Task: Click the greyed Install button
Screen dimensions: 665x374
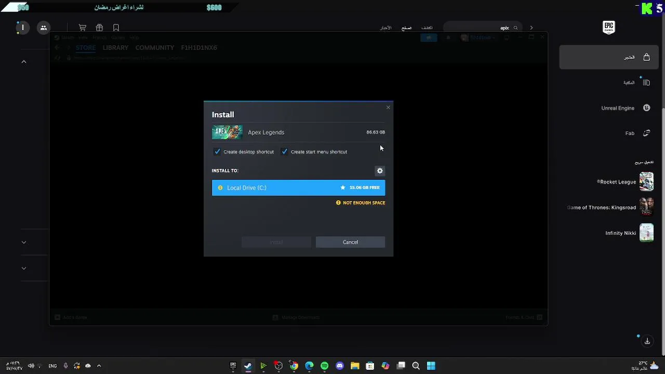Action: click(x=276, y=242)
